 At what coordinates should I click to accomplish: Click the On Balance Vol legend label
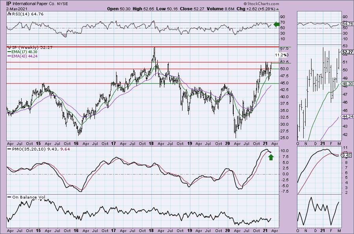click(29, 197)
